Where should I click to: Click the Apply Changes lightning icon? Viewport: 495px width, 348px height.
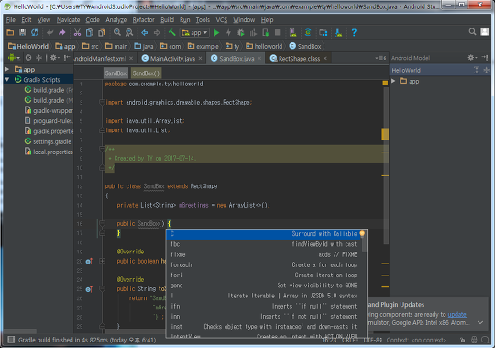(x=228, y=32)
